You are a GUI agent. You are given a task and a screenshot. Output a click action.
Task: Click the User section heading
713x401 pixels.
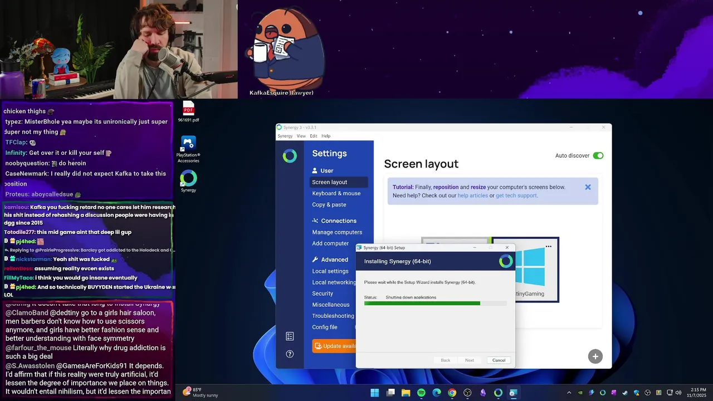point(323,170)
